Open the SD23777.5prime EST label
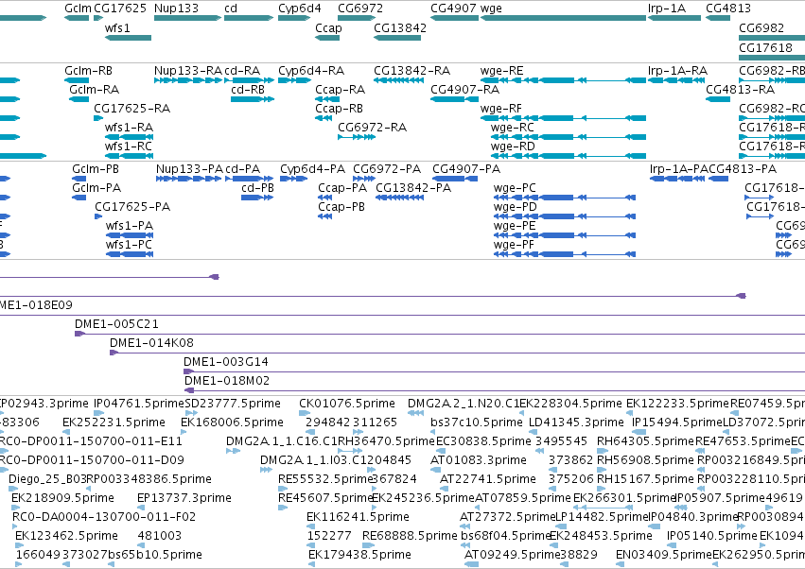This screenshot has width=805, height=569. 233,404
